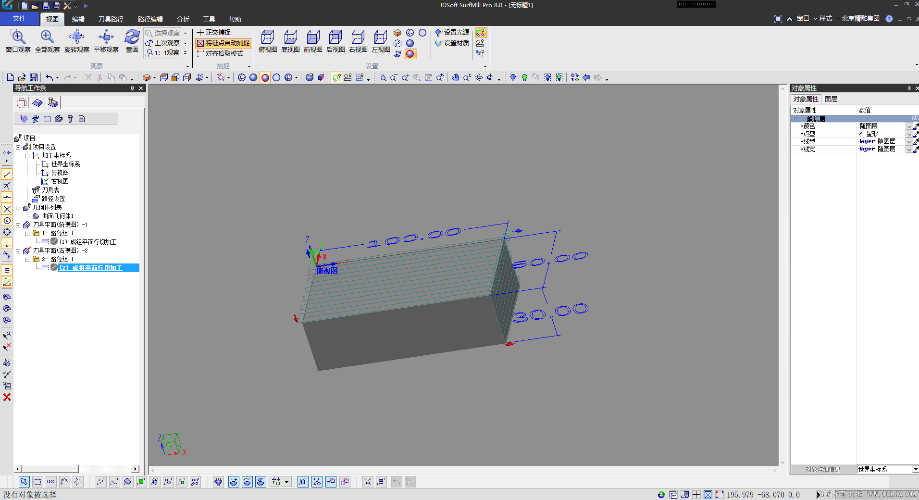Toggle 特征点自动捕捉 feature point snap
919x500 pixels.
point(224,43)
